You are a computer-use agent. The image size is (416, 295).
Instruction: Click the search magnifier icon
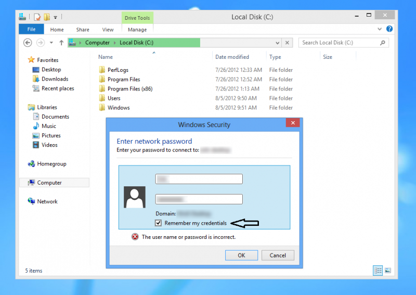click(x=382, y=43)
